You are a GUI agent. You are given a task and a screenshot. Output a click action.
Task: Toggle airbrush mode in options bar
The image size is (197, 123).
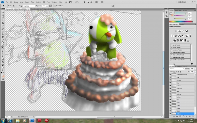pyautogui.click(x=51, y=6)
